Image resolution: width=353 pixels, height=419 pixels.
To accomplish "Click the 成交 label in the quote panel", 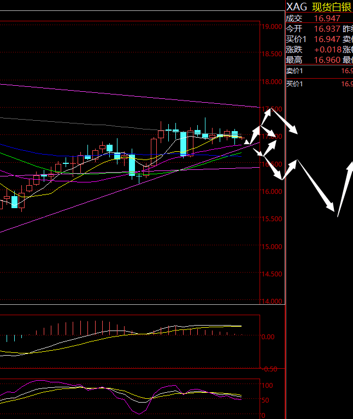I will [x=294, y=19].
